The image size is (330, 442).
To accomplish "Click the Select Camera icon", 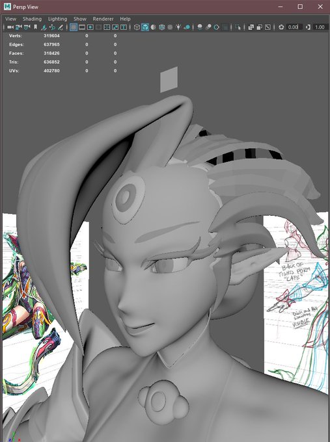I will (10, 27).
